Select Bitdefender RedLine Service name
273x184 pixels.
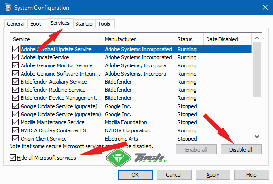[x=53, y=90]
